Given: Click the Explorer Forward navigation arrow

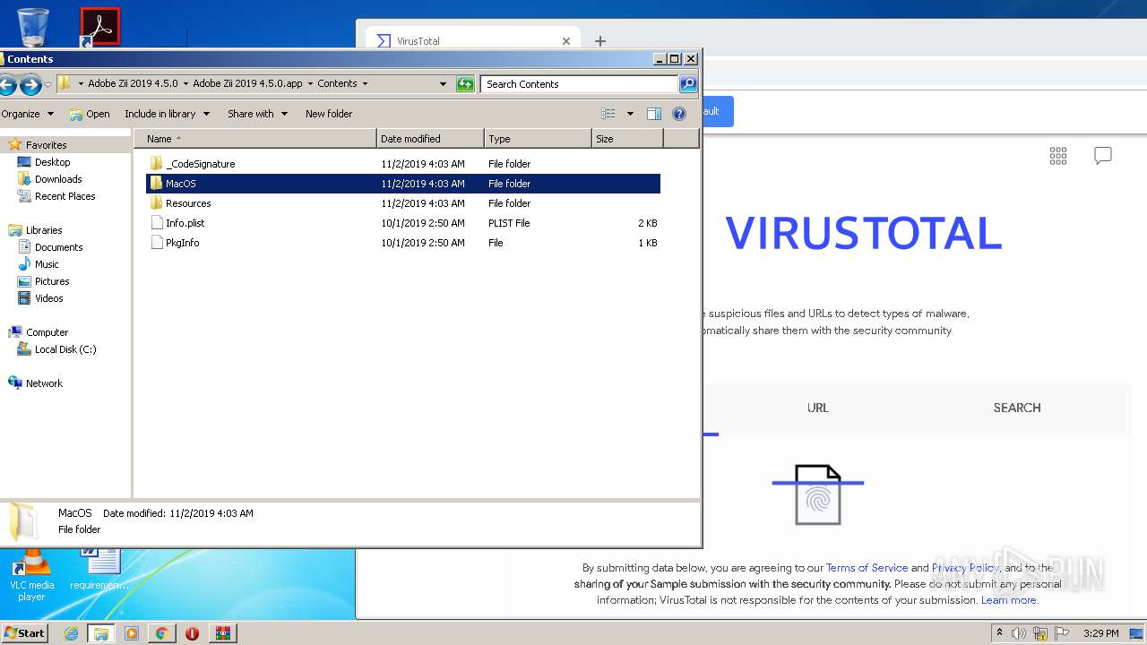Looking at the screenshot, I should click(x=30, y=84).
